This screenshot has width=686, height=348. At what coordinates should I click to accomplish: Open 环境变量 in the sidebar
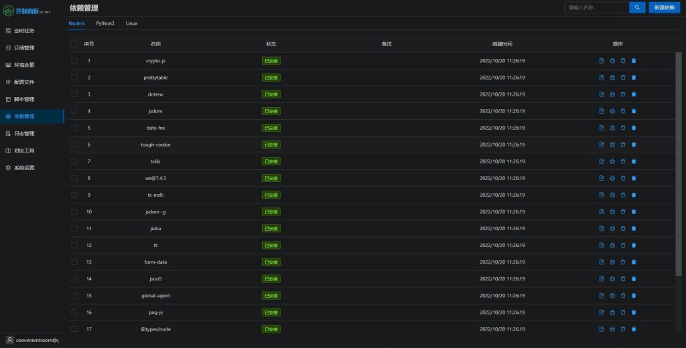32,65
